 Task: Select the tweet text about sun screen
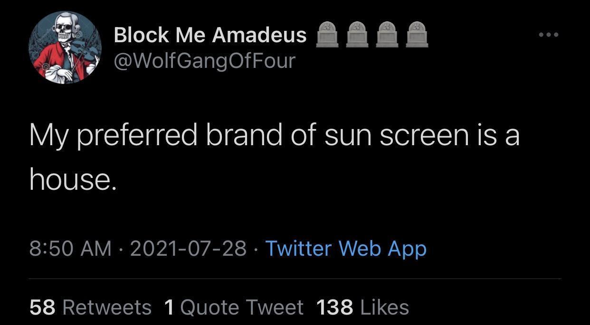click(275, 135)
